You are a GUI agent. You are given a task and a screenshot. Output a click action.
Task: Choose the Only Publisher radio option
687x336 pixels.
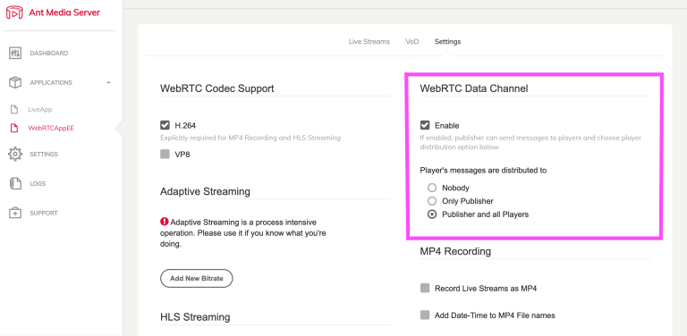432,201
